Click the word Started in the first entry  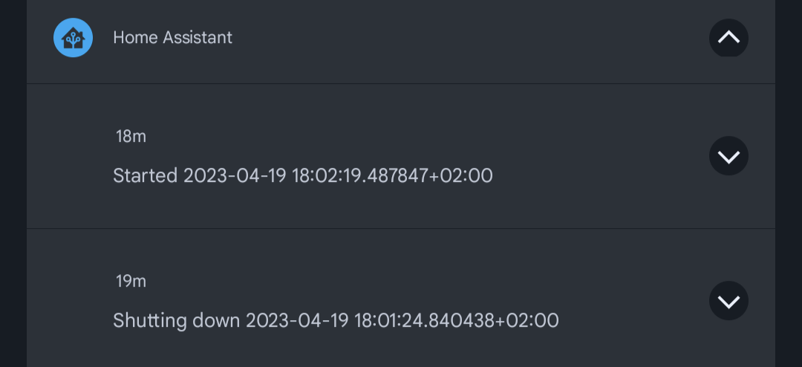coord(146,175)
